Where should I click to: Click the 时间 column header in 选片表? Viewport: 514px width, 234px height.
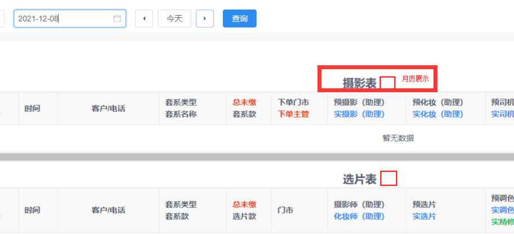(32, 210)
